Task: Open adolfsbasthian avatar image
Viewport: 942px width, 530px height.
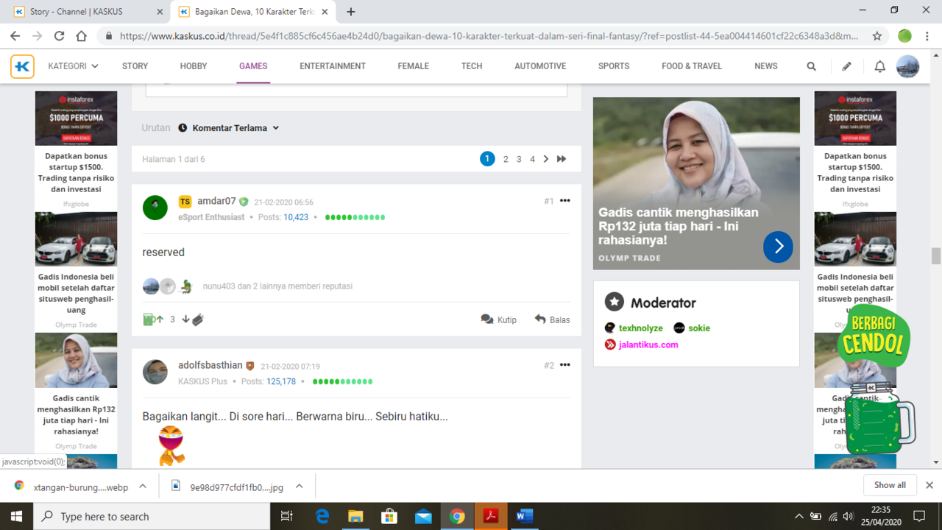Action: [155, 372]
